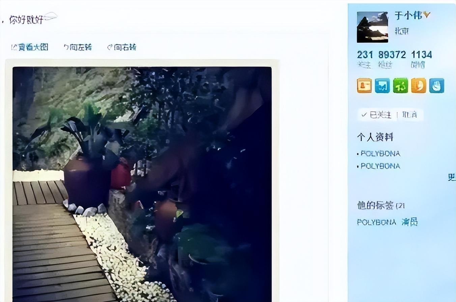Expand the partially visible 更多 link
Viewport: 456px width, 302px height.
(452, 177)
